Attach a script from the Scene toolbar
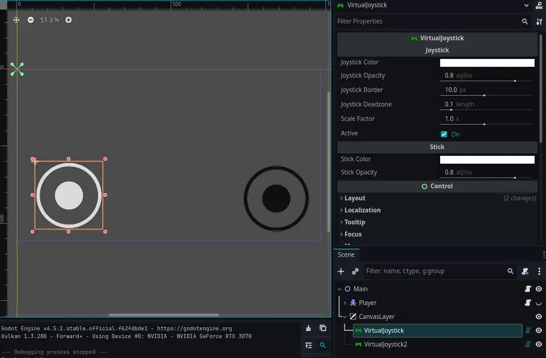This screenshot has height=358, width=546. [525, 271]
